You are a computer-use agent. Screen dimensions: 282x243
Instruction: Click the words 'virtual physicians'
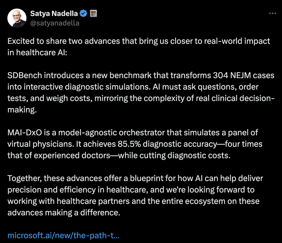tap(40, 144)
